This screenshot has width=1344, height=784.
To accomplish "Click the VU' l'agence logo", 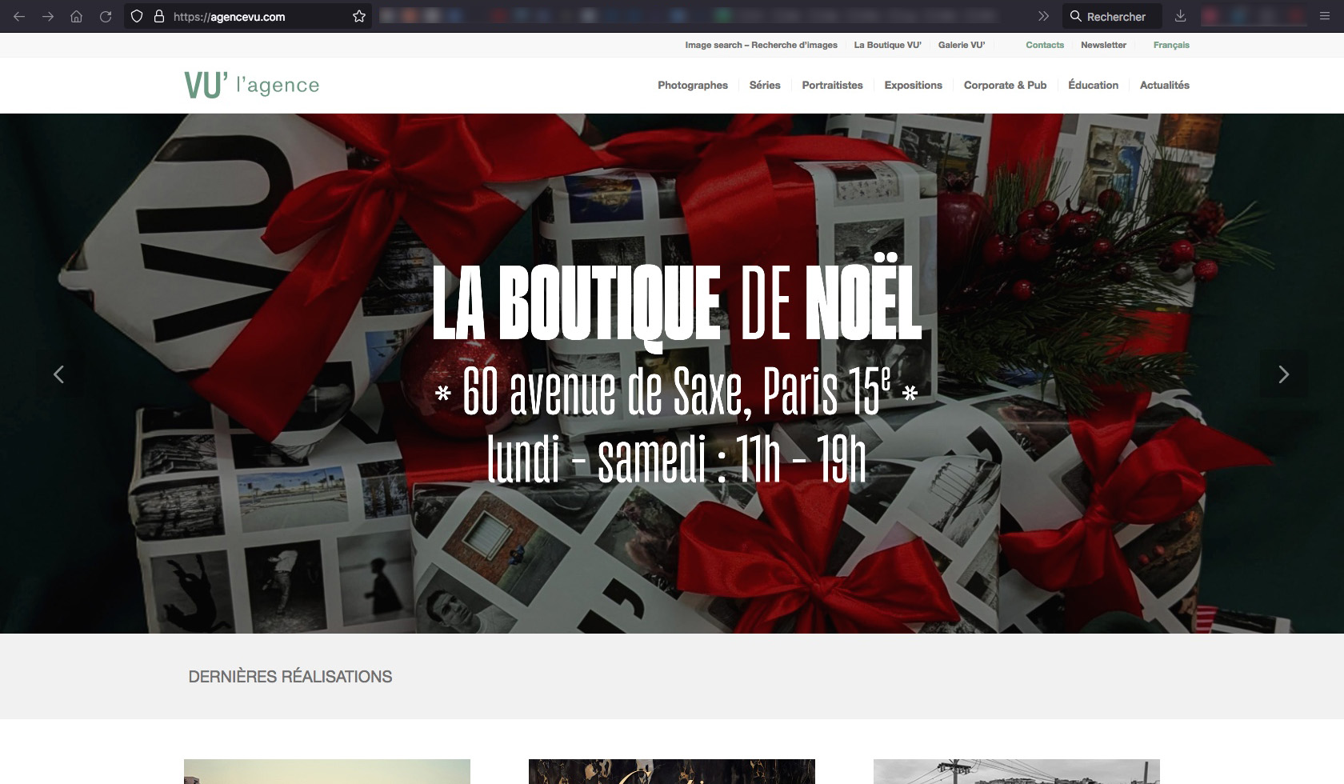I will click(251, 85).
